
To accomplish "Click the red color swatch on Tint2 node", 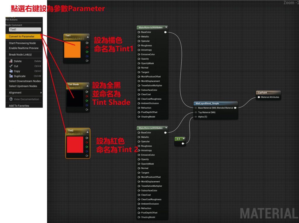I will pyautogui.click(x=75, y=145).
